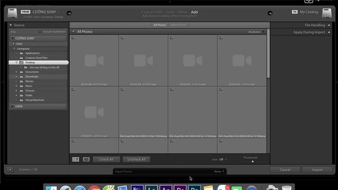The image size is (338, 190).
Task: Click the My Catalog drive icon
Action: tap(327, 13)
